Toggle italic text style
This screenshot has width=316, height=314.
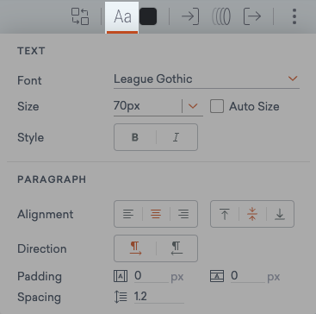click(x=177, y=137)
